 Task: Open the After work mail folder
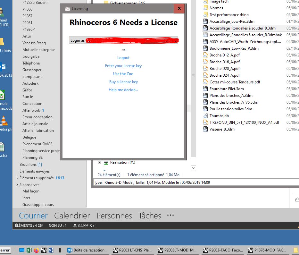click(31, 110)
